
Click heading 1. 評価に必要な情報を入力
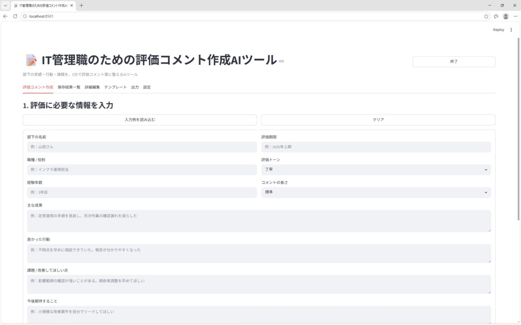(68, 106)
